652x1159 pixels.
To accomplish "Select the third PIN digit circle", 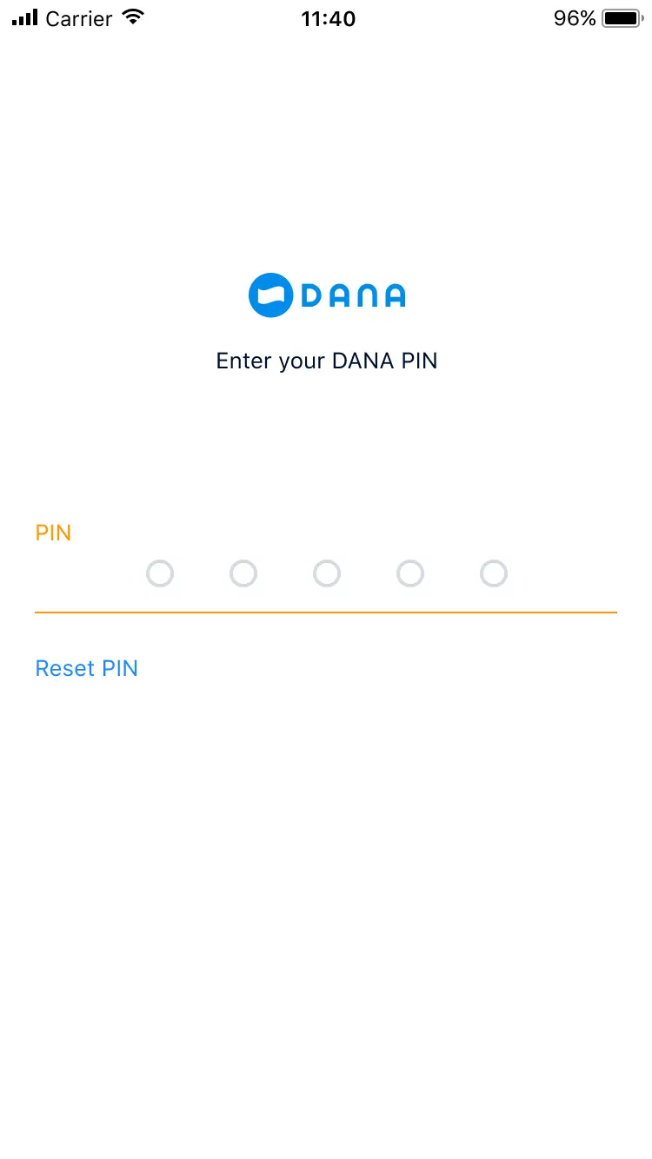I will tap(327, 573).
